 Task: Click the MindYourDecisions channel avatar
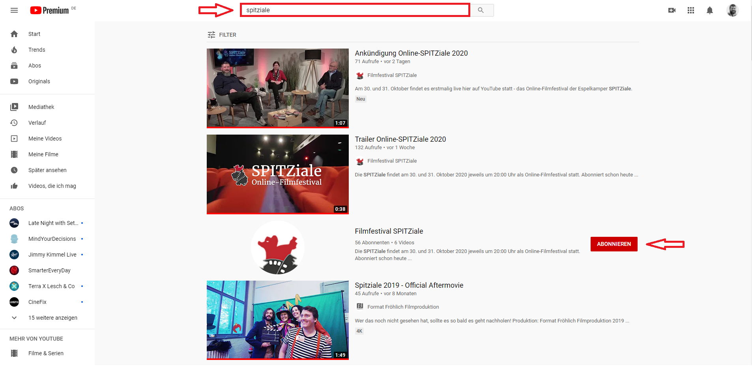(14, 239)
